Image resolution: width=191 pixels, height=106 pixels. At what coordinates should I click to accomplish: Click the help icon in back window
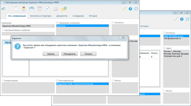[182, 19]
